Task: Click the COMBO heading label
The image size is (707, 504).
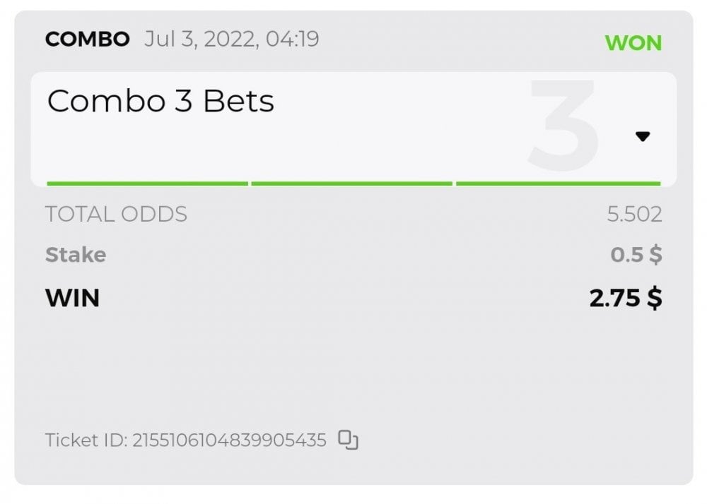Action: (x=88, y=39)
